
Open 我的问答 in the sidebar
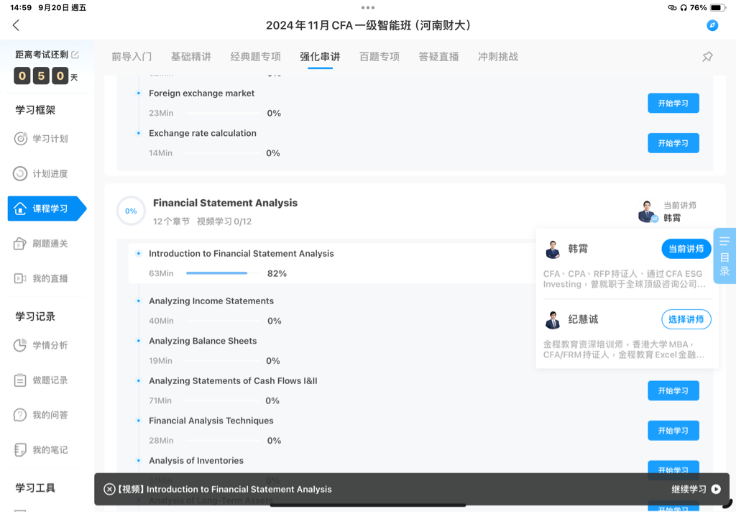click(x=41, y=415)
